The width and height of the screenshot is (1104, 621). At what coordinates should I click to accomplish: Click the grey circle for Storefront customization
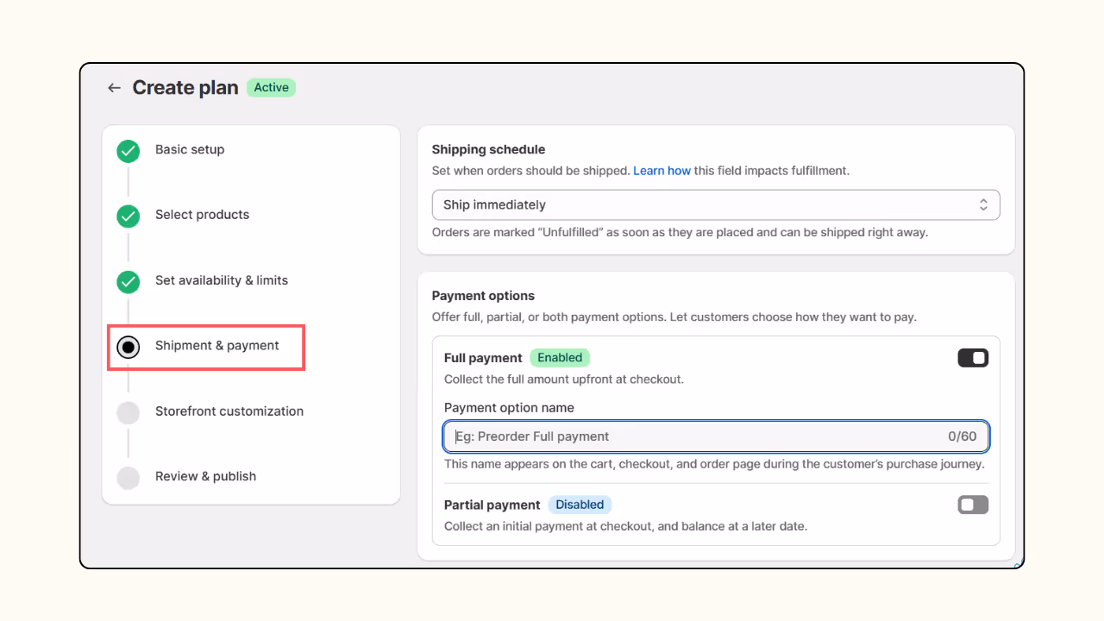(129, 412)
